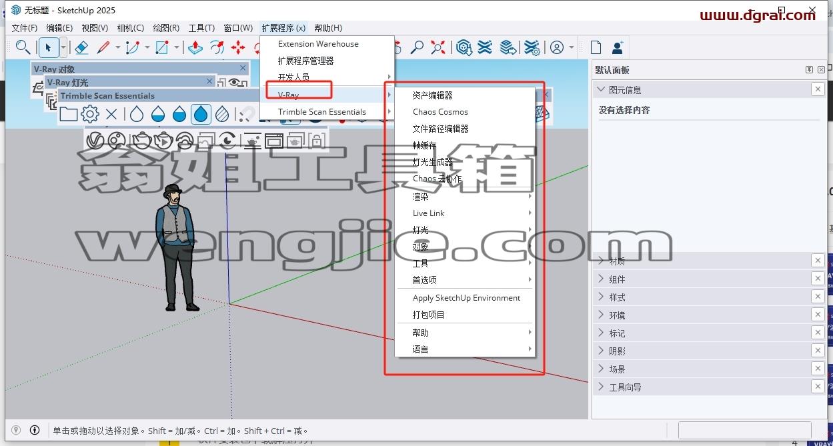Start V-Ray interactive render teapot play icon
The width and height of the screenshot is (833, 446).
point(163,140)
